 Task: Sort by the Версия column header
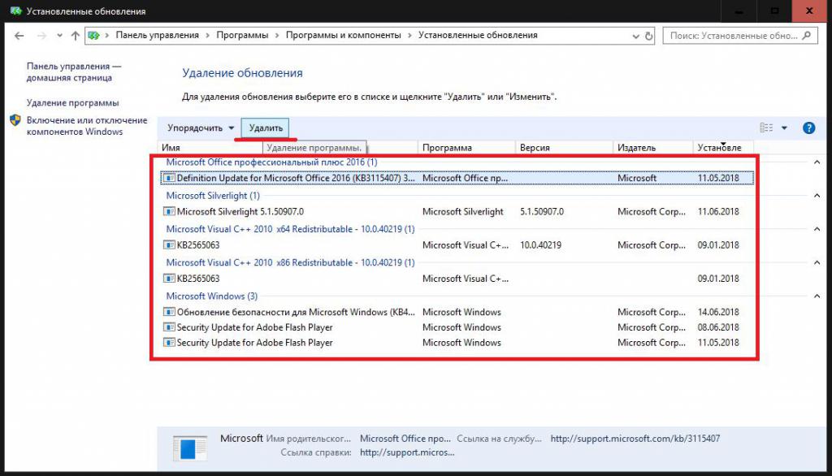coord(565,148)
